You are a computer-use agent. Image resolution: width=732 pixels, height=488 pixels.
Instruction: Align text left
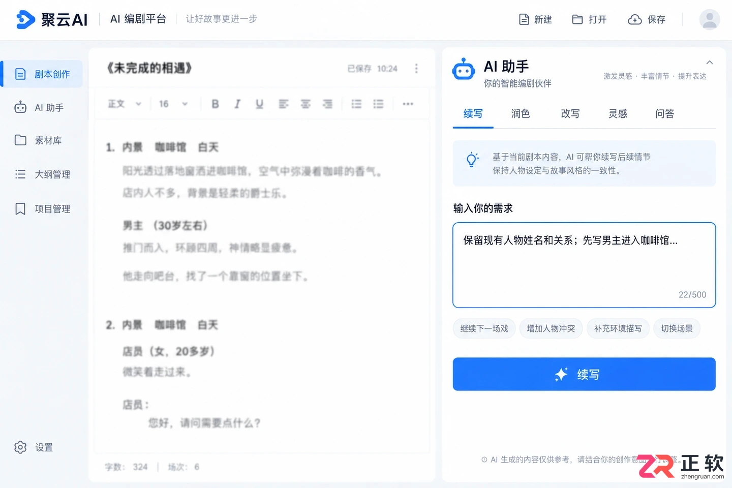click(x=284, y=104)
